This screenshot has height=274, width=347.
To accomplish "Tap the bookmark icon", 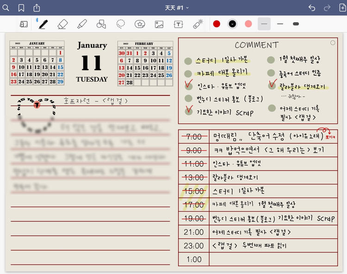I will pos(21,8).
